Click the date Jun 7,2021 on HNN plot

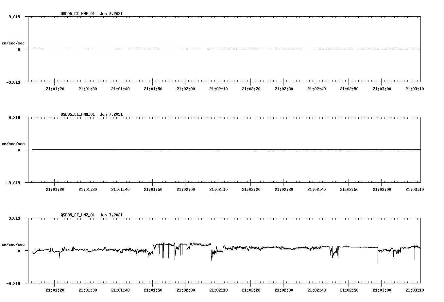pyautogui.click(x=111, y=114)
